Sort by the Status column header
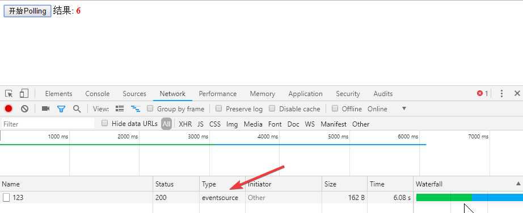The height and width of the screenshot is (213, 523). tap(176, 184)
